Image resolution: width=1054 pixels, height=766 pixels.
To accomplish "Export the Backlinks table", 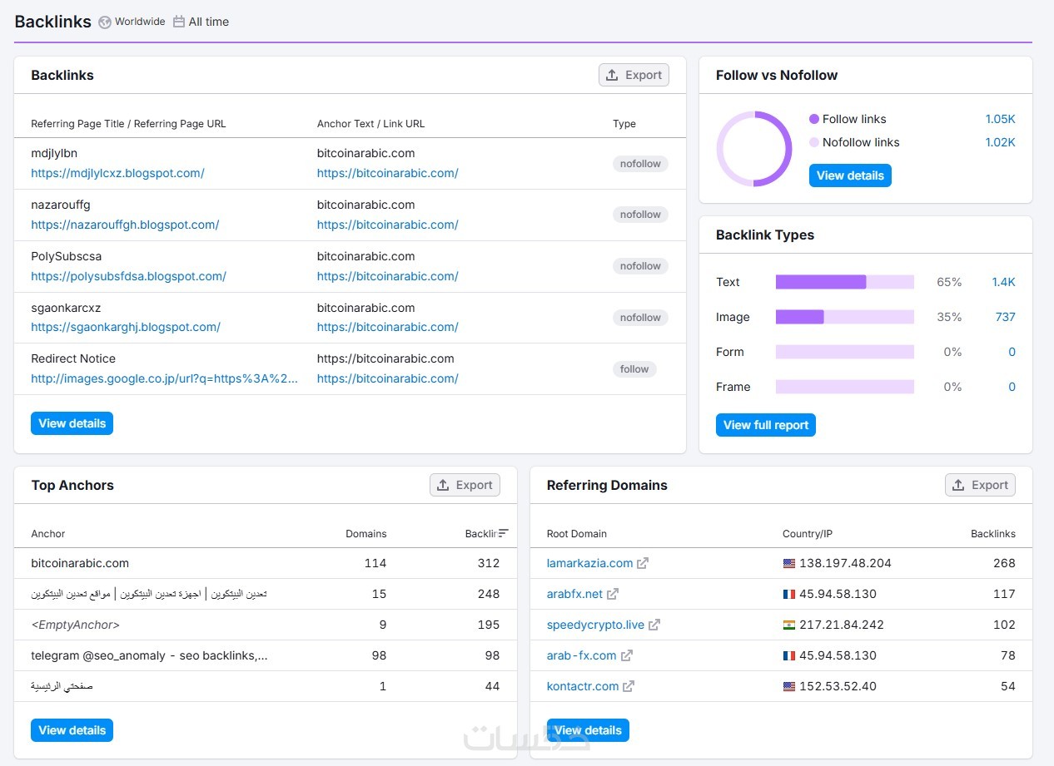I will point(634,75).
